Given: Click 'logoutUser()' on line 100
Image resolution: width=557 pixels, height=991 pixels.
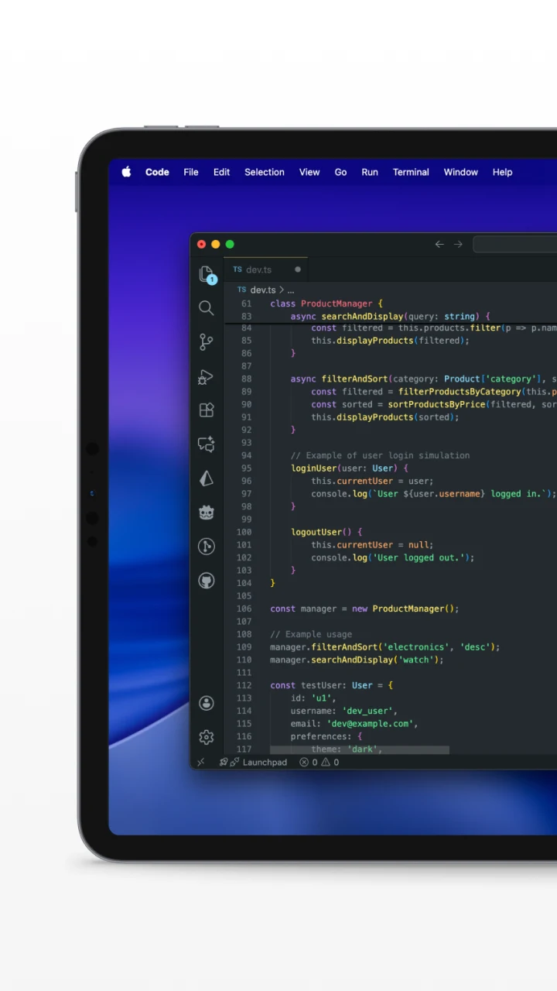Looking at the screenshot, I should (x=321, y=532).
